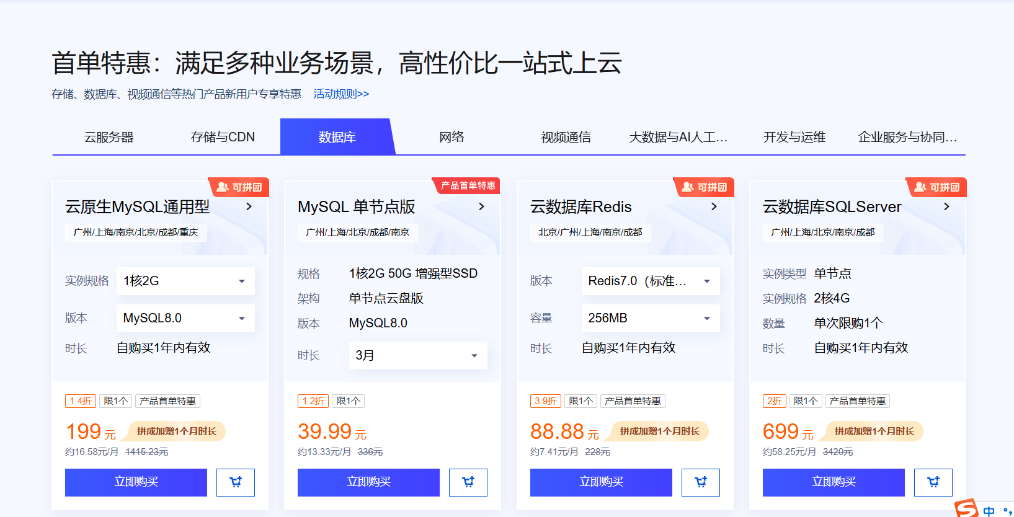This screenshot has height=517, width=1014.
Task: Switch to 大数据与AI人工… tab
Action: point(678,137)
